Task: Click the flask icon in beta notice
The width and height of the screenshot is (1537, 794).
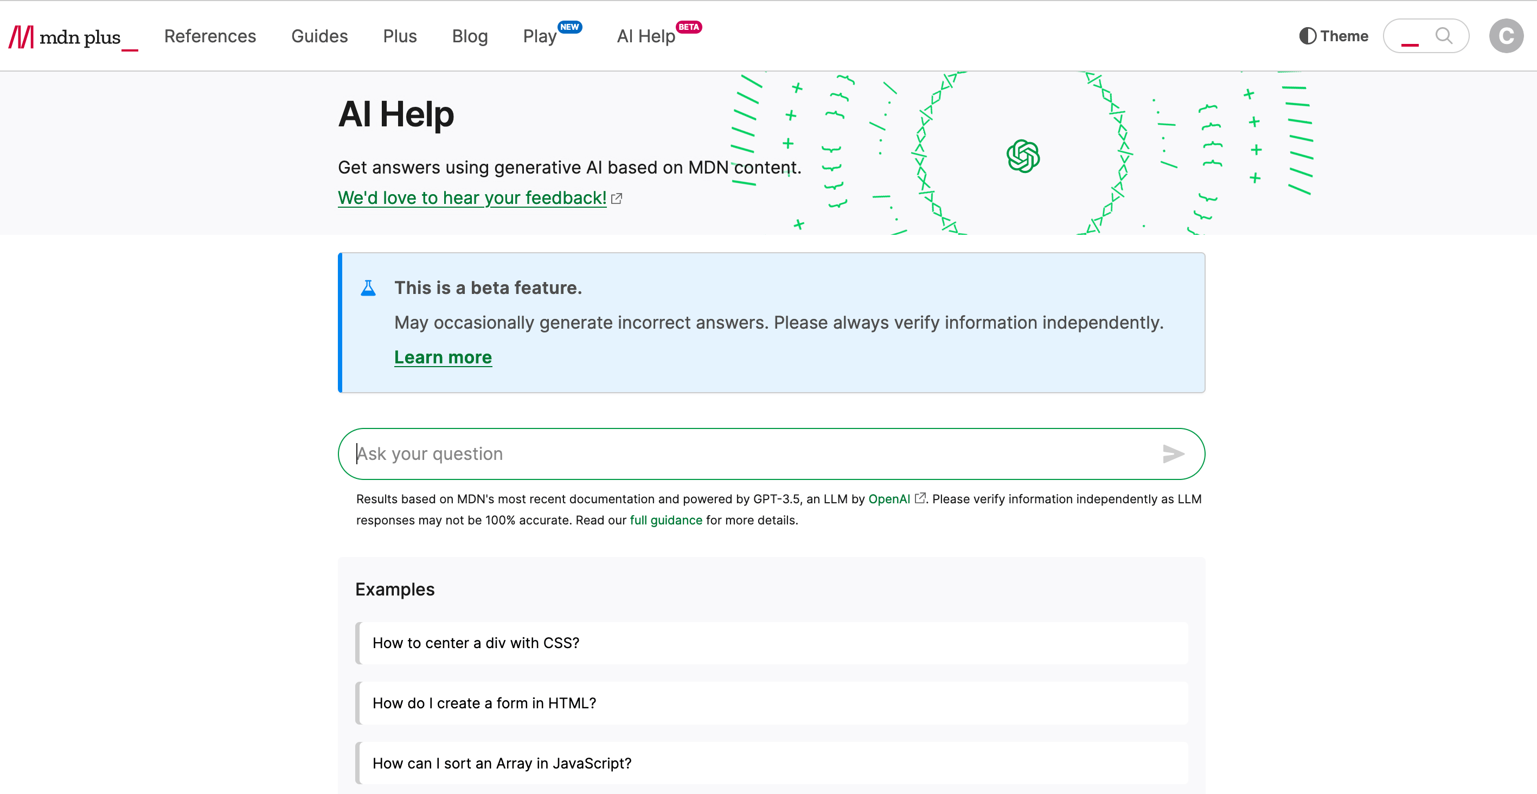Action: (x=368, y=287)
